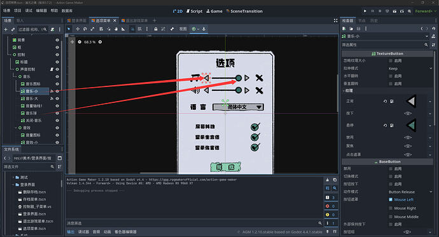
Task: Activate the Rotate Mode tool
Action: coord(85,29)
